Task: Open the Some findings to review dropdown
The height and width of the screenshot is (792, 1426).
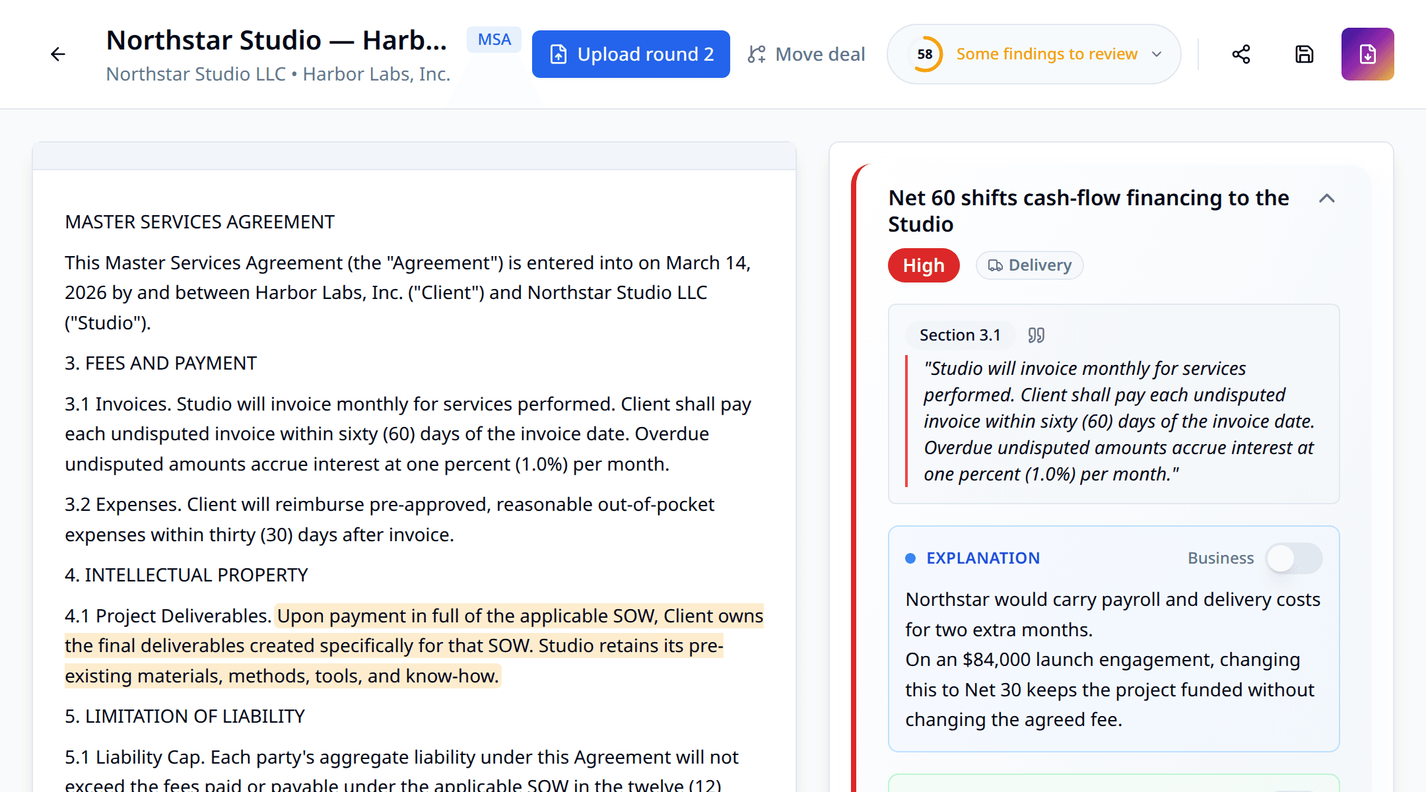Action: click(1034, 54)
